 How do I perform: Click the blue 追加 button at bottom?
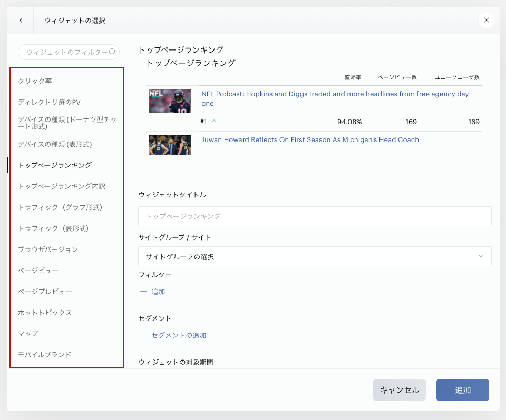click(462, 390)
